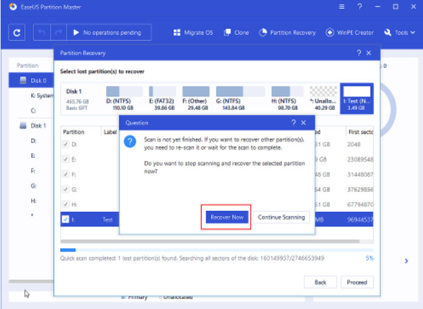
Task: Close the Question dialog
Action: [304, 123]
